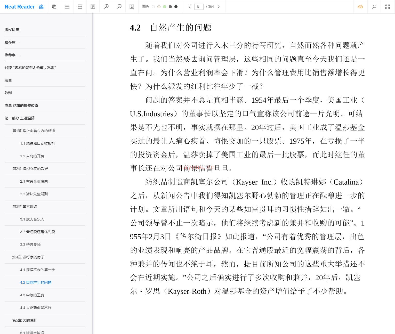Click the text U.S.Industries in the paragraph
The width and height of the screenshot is (395, 334).
coord(152,114)
